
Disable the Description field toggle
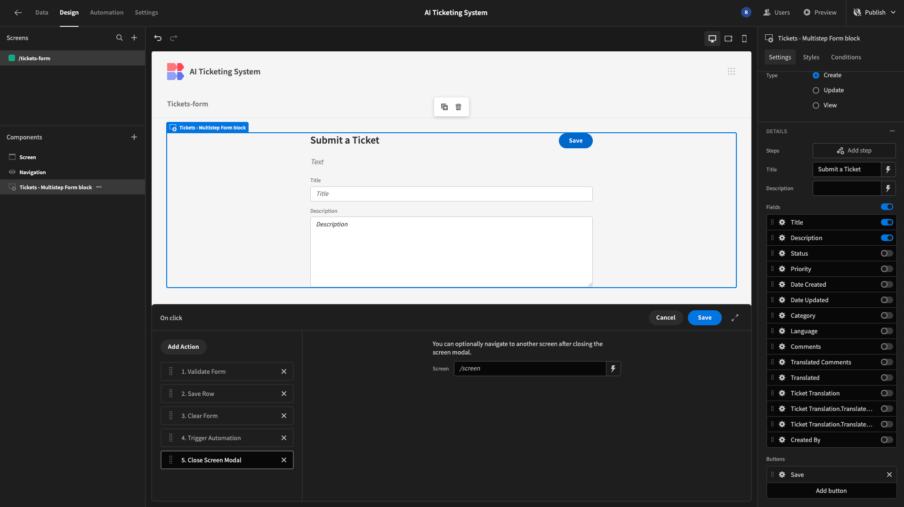click(887, 238)
